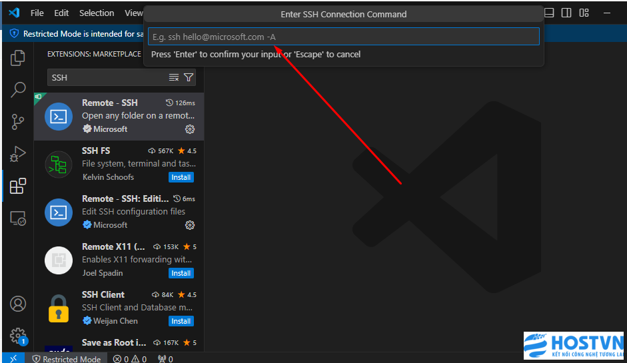
Task: Click the forwarded ports status item
Action: (165, 359)
